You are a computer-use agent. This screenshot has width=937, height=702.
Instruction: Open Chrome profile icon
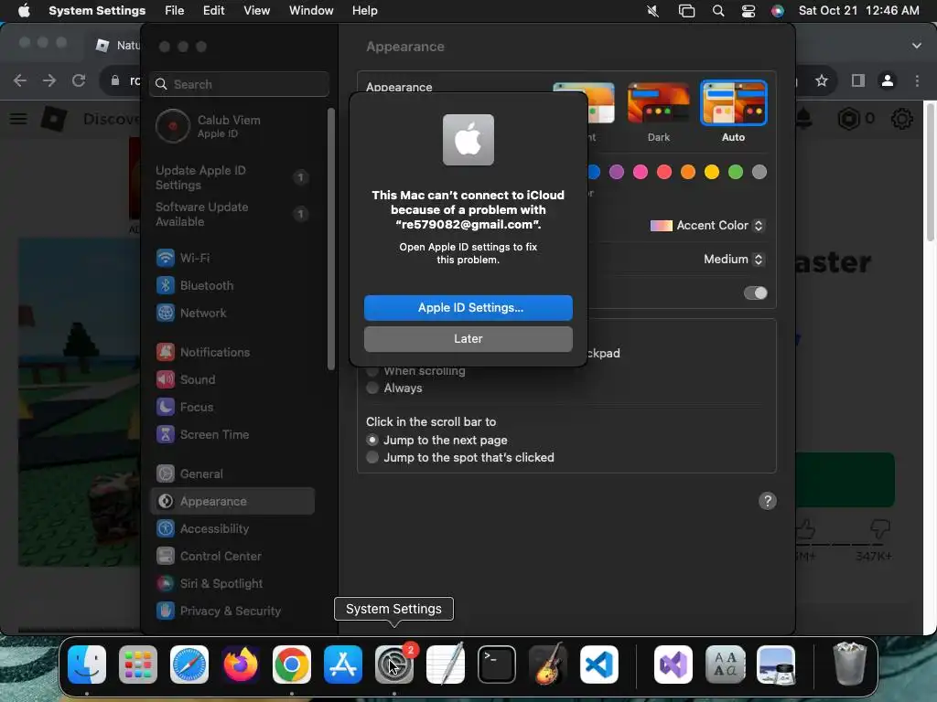888,80
